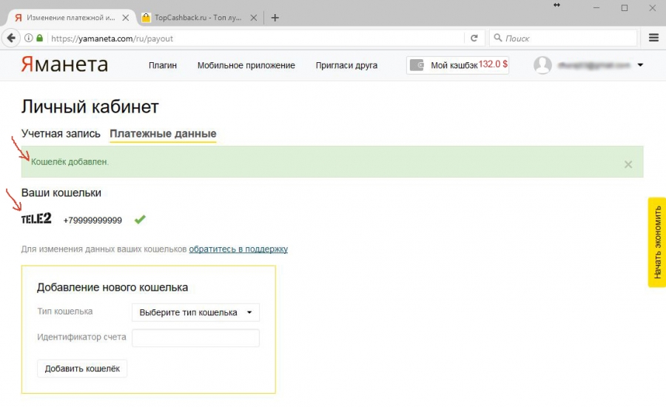Image resolution: width=666 pixels, height=407 pixels.
Task: Select the Изменение платежной tab
Action: 71,18
